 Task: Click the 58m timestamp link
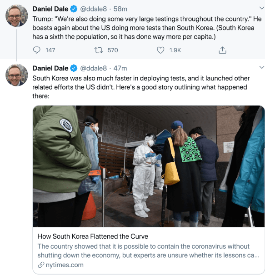(x=120, y=9)
